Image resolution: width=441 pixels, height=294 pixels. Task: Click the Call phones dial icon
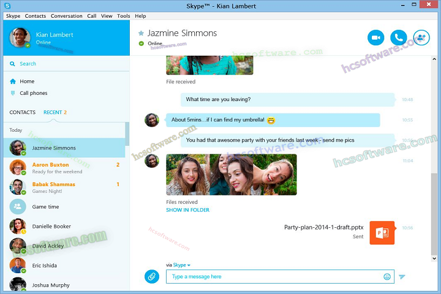click(13, 93)
